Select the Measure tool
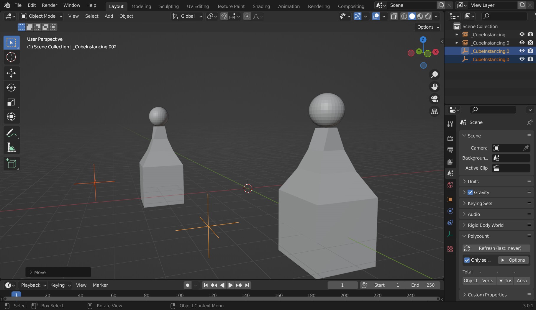This screenshot has height=310, width=536. click(11, 147)
